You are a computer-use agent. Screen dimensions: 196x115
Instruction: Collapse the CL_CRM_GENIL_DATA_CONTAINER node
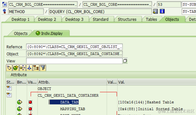click(9, 95)
